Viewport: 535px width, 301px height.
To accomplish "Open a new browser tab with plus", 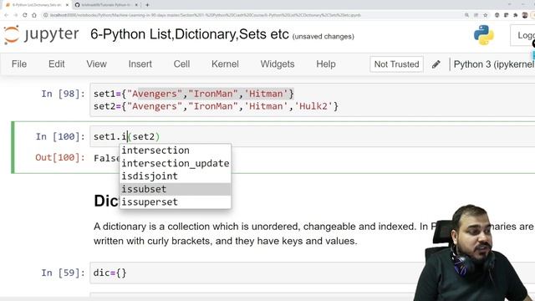I will coord(147,5).
